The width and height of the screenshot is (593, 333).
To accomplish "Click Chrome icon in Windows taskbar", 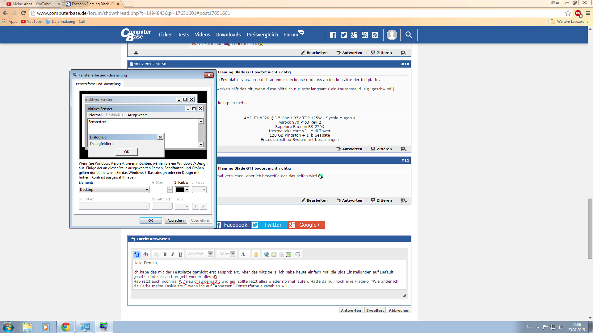I will 65,327.
